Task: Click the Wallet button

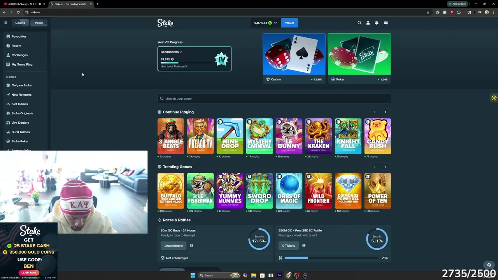Action: pyautogui.click(x=289, y=23)
